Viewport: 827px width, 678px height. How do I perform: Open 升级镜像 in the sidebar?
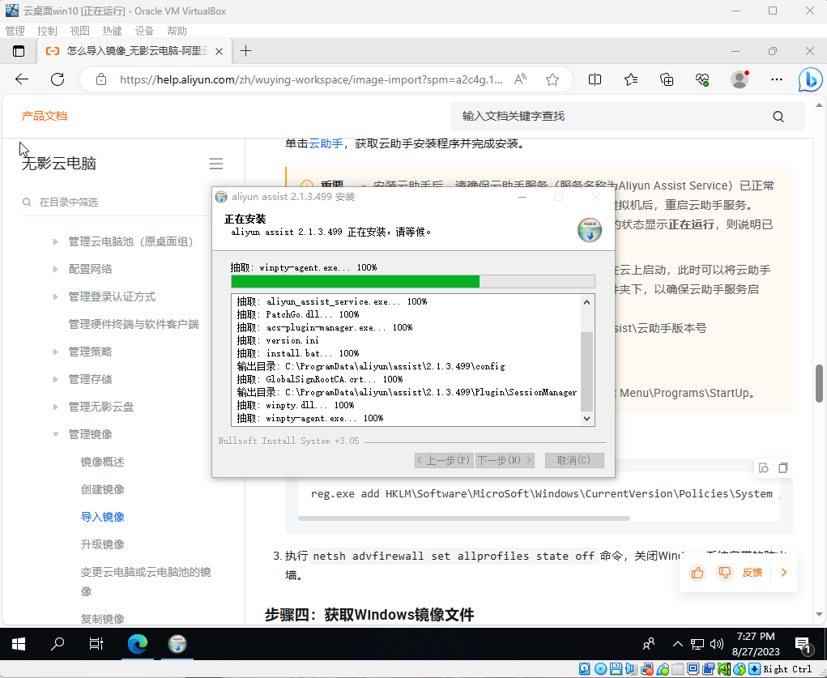pos(102,544)
